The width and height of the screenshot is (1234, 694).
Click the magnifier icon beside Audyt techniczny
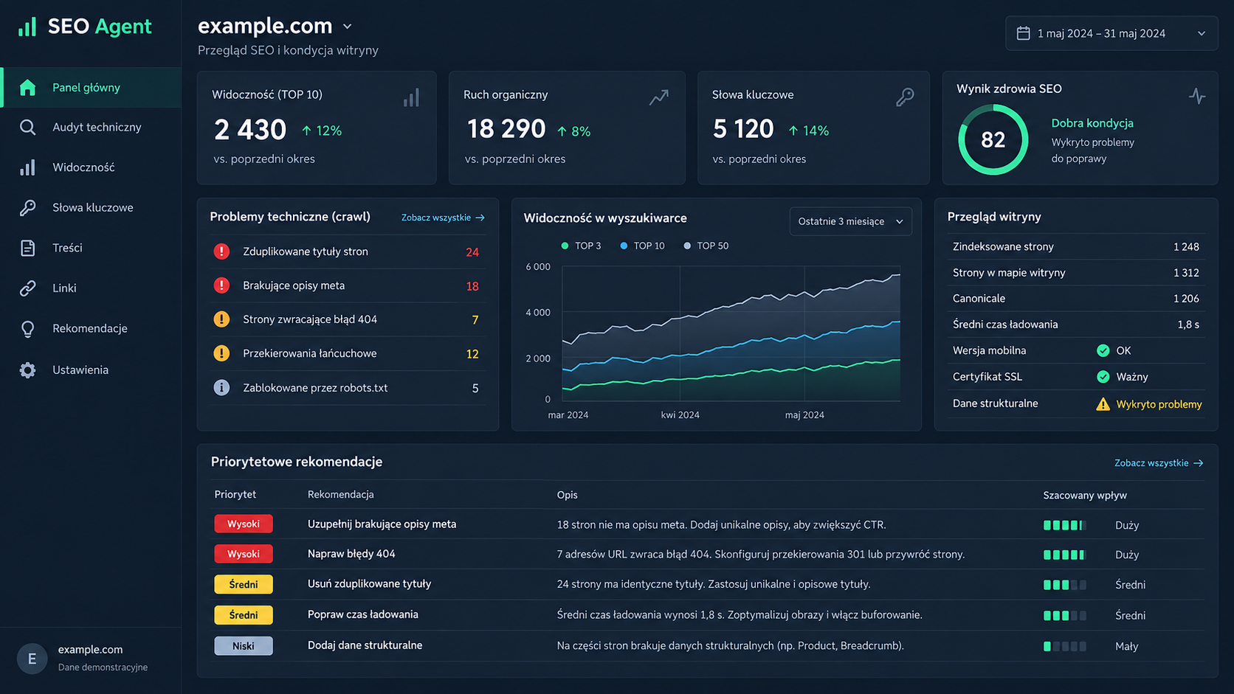(x=27, y=128)
